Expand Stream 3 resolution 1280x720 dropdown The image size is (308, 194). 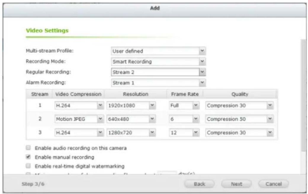coord(131,133)
